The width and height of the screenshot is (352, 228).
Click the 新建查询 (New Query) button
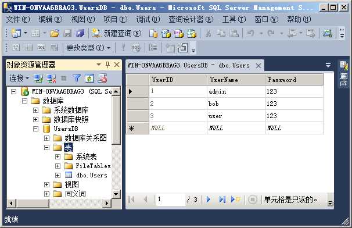[117, 33]
